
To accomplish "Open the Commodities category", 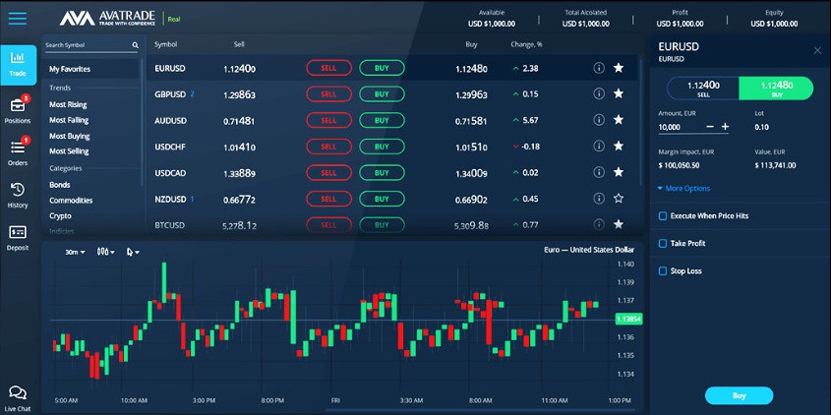I will (x=71, y=201).
